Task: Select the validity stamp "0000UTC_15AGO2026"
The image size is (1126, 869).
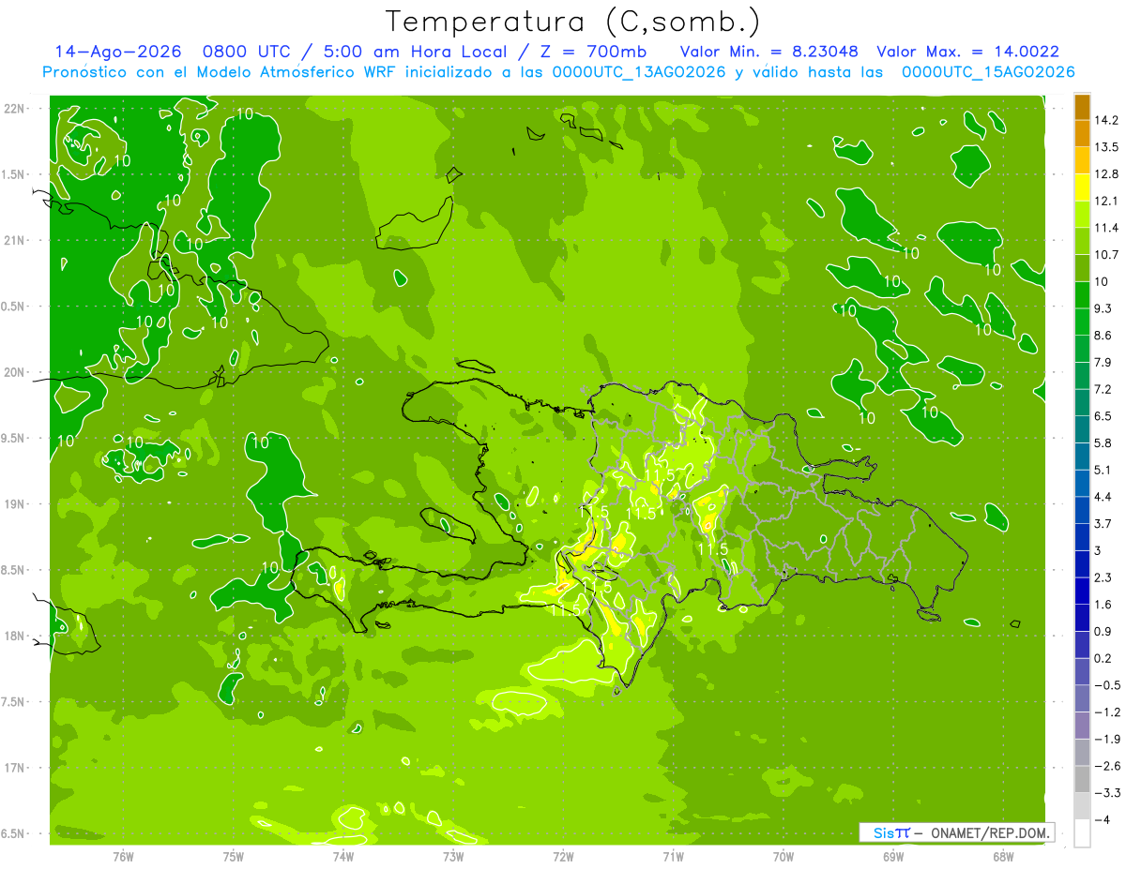Action: click(988, 72)
